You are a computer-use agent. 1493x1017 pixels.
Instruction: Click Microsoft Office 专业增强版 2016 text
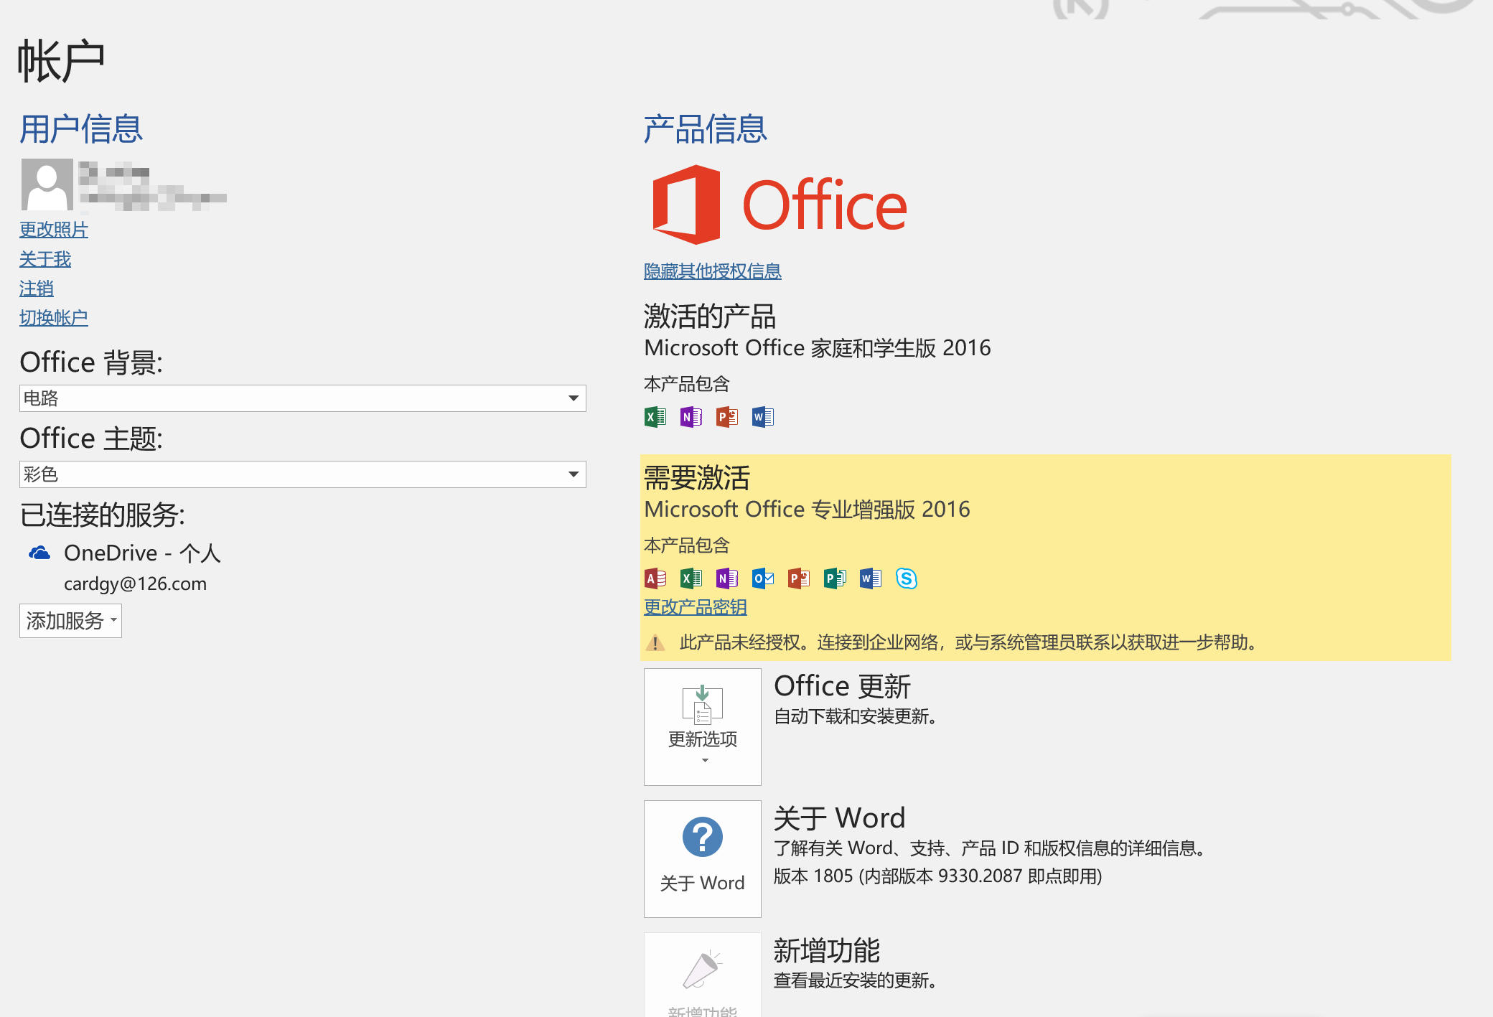pos(808,510)
